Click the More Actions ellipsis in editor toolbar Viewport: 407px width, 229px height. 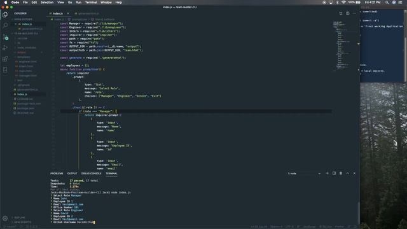point(354,13)
